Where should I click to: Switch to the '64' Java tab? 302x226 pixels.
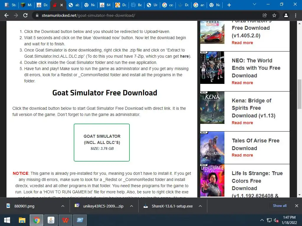click(x=105, y=5)
